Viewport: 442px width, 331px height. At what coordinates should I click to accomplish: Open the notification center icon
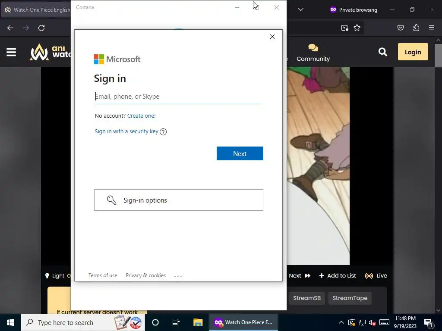tap(428, 322)
